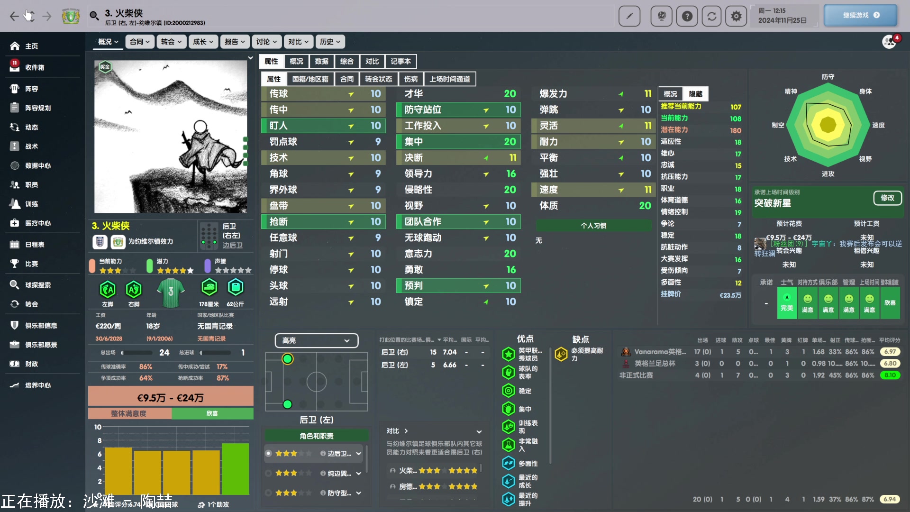Open 收件箱 inbox in sidebar

click(x=35, y=67)
